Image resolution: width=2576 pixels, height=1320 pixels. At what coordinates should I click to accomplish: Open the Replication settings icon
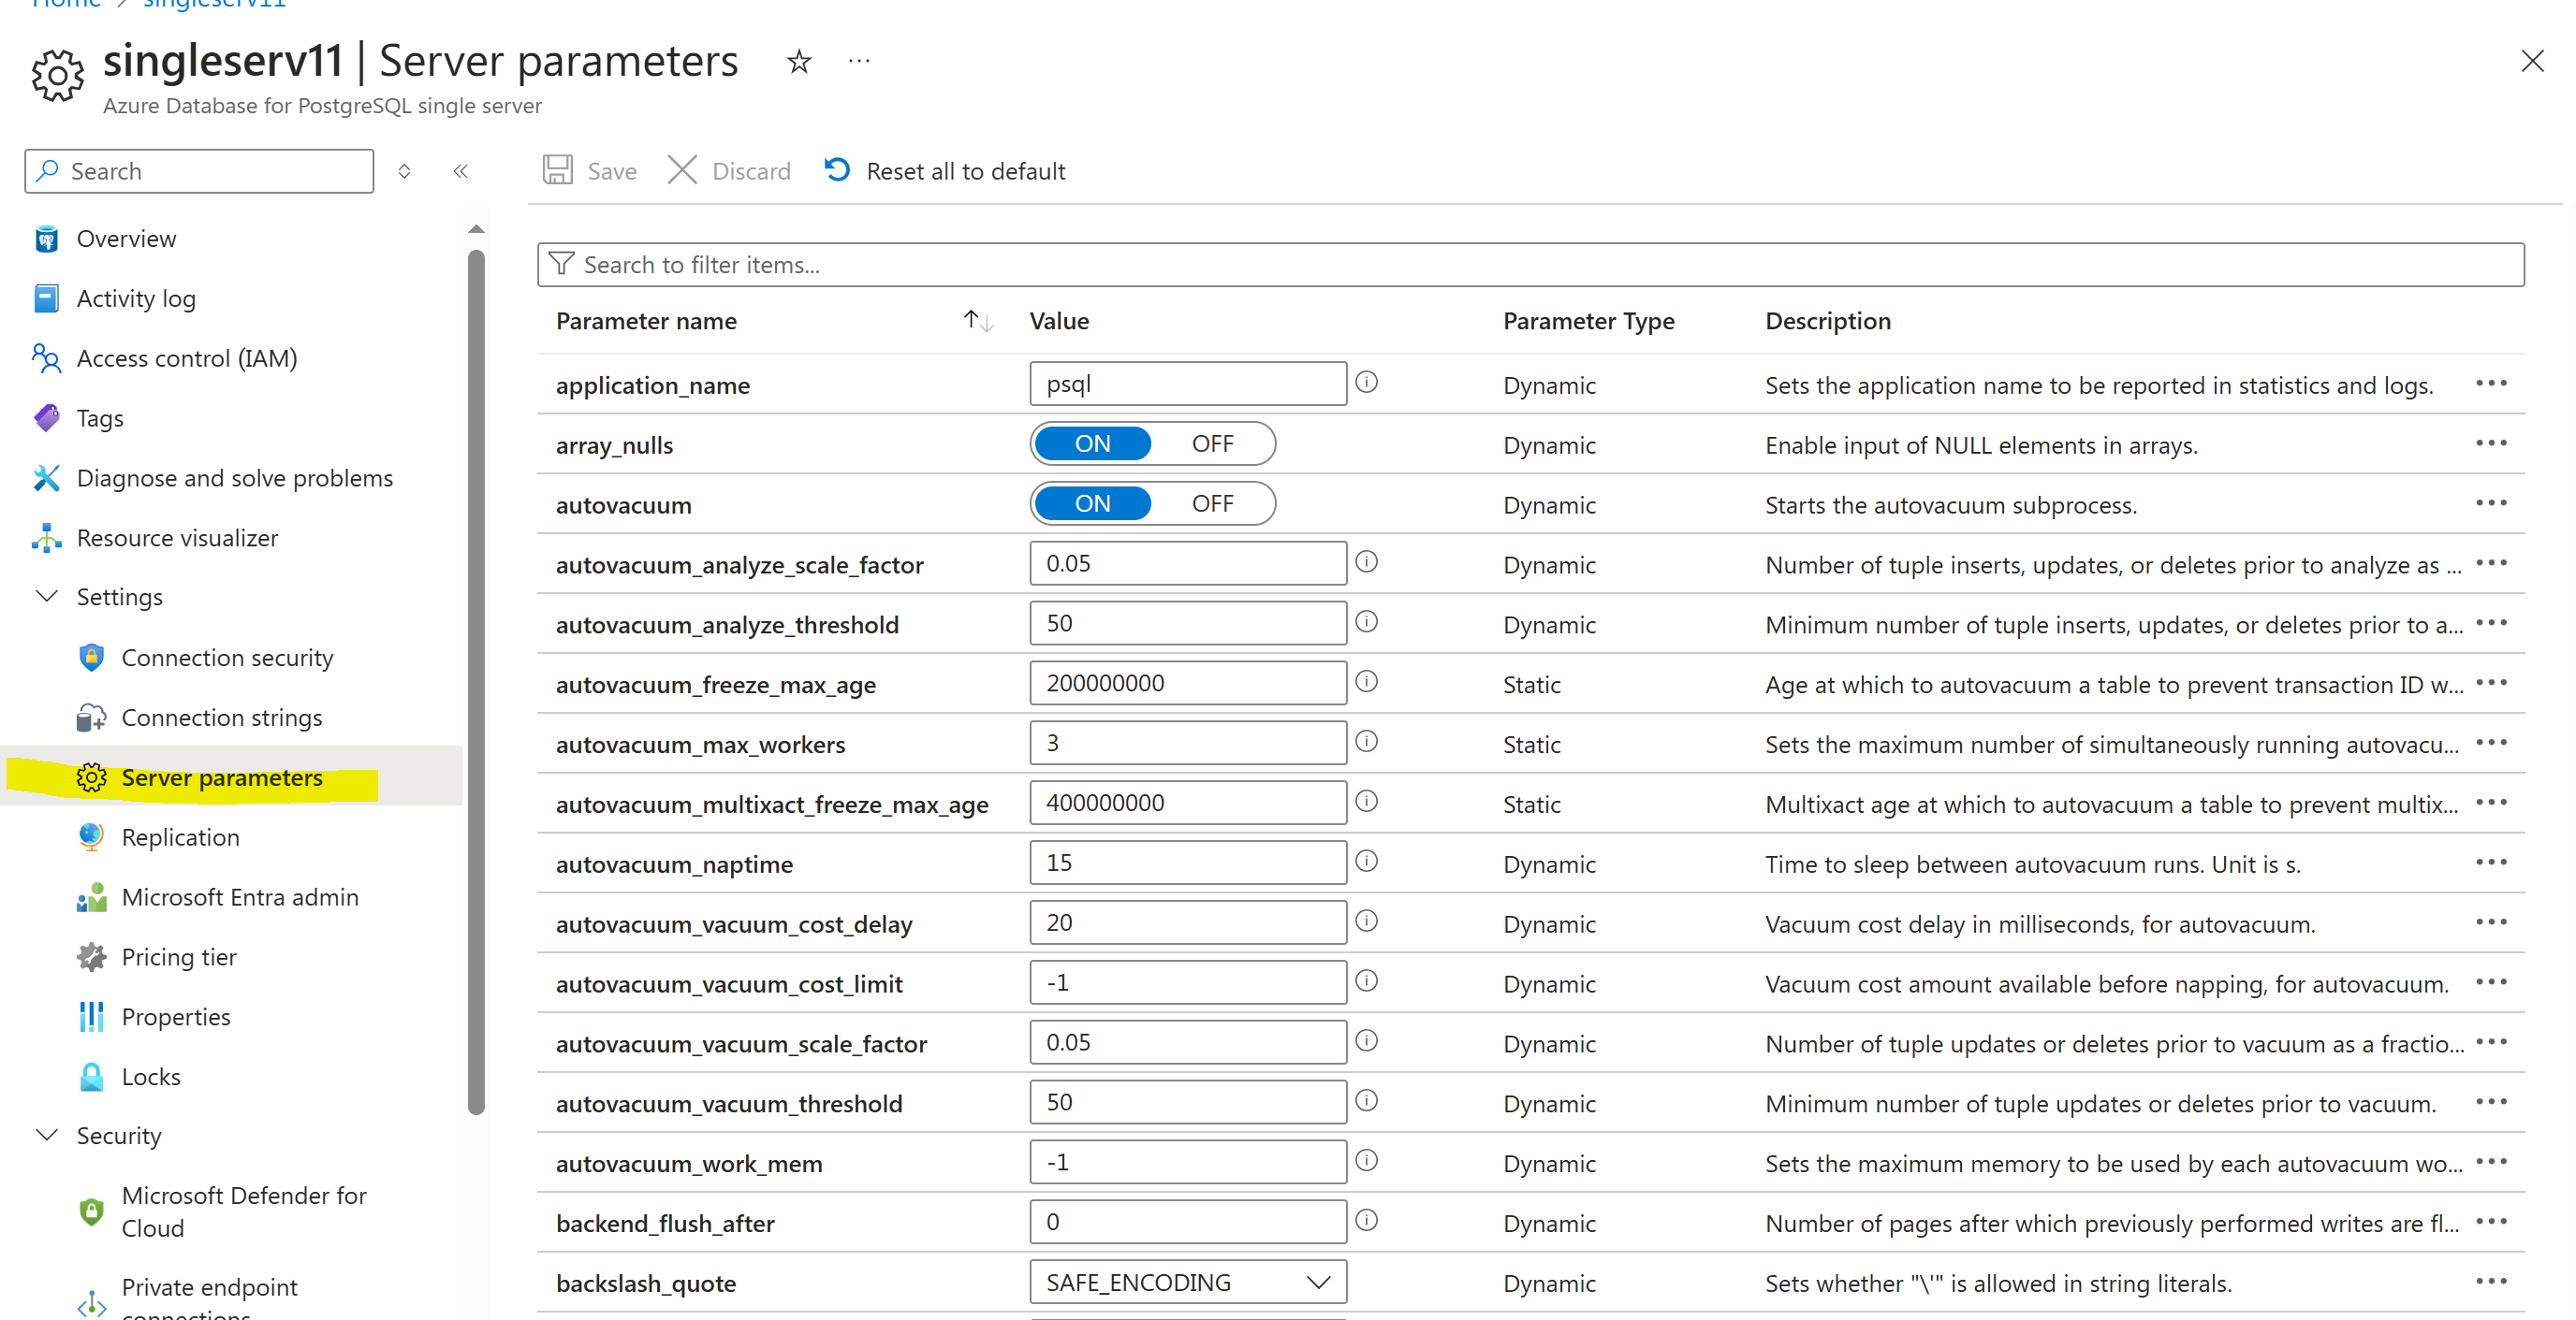91,836
